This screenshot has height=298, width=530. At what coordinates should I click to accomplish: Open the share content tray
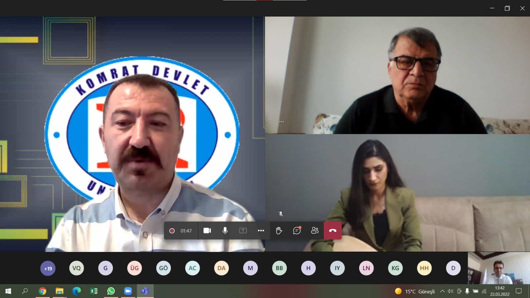(x=243, y=230)
